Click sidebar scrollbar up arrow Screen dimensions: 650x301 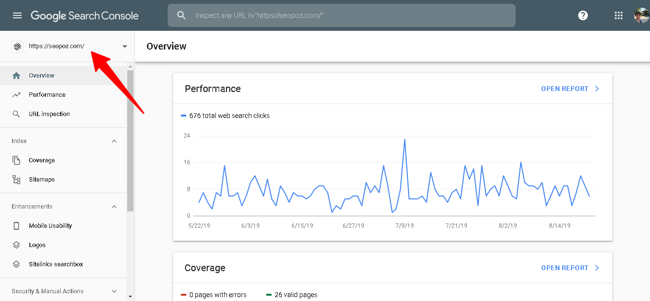[x=130, y=65]
